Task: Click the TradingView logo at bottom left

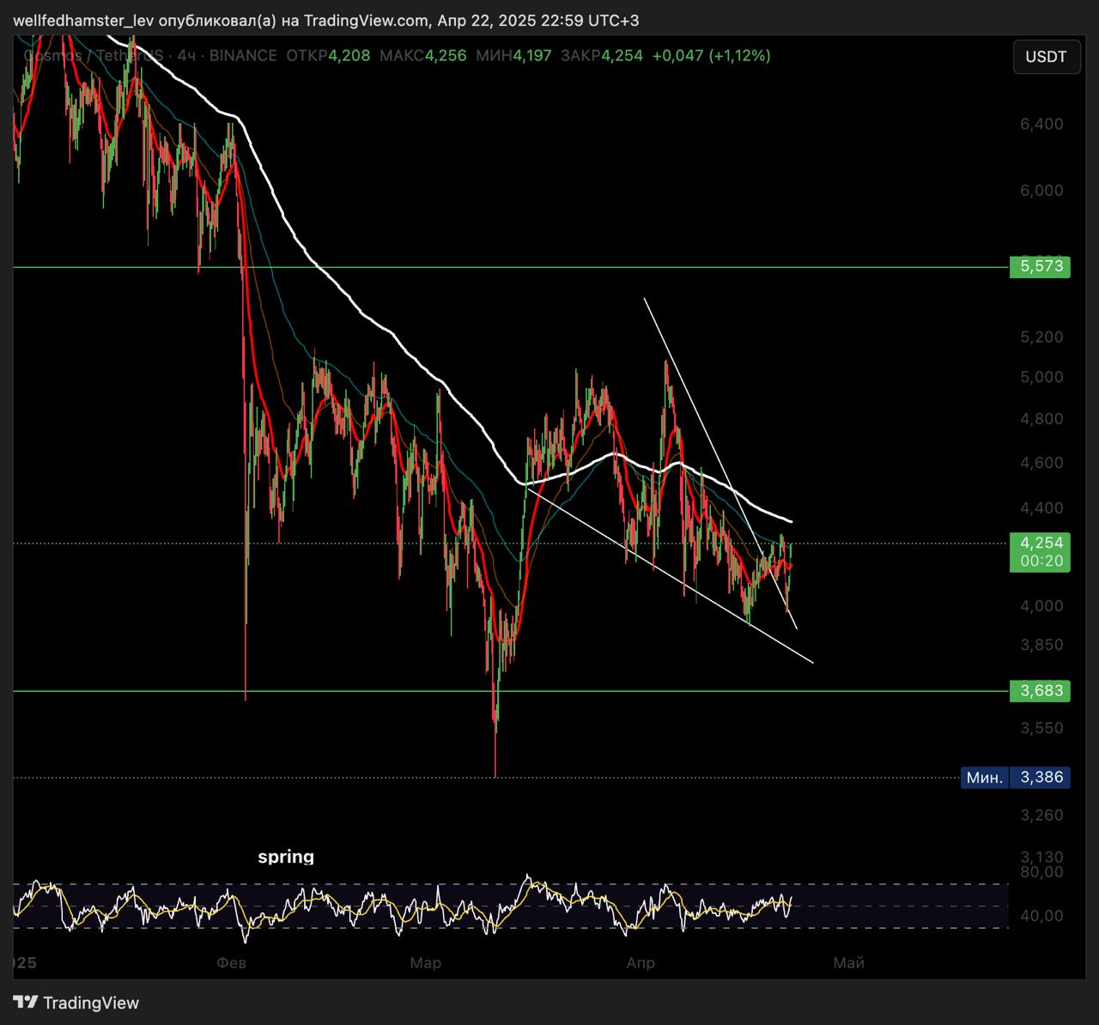Action: click(76, 1003)
